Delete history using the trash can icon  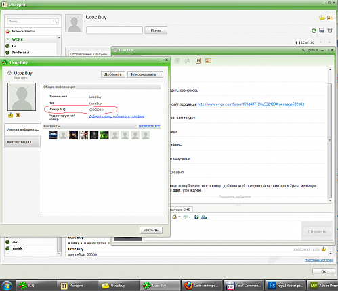330,30
